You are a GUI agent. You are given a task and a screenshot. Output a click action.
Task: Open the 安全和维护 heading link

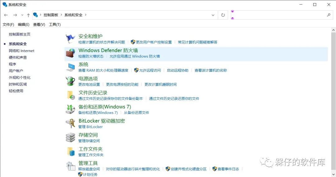click(91, 36)
